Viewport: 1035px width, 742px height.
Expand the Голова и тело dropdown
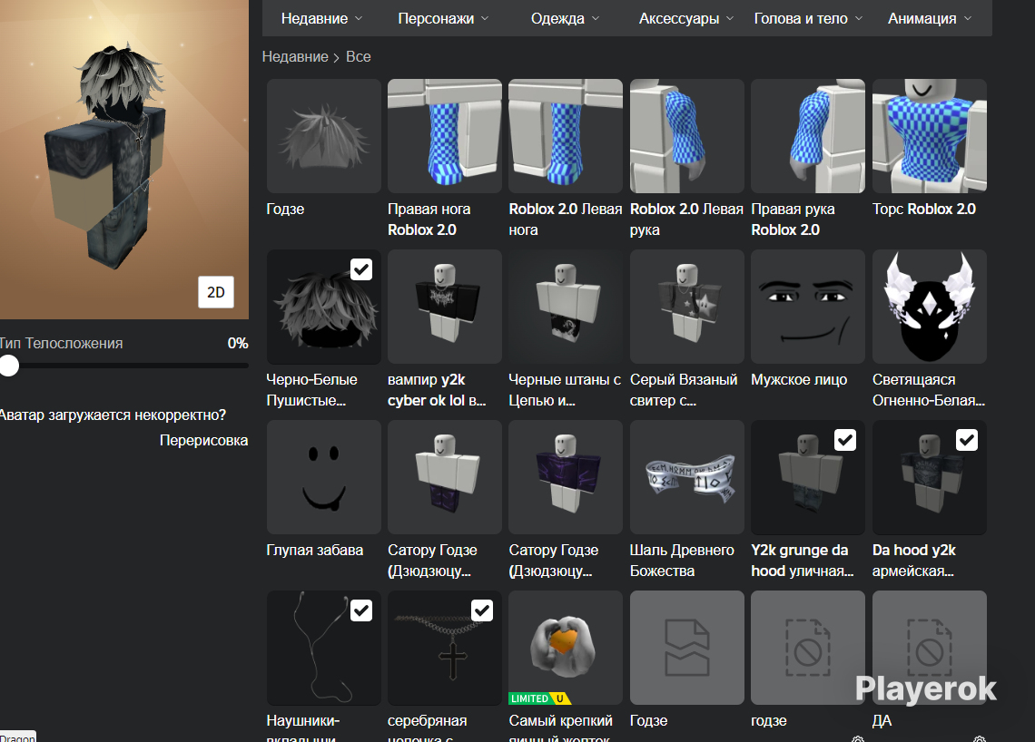coord(808,18)
